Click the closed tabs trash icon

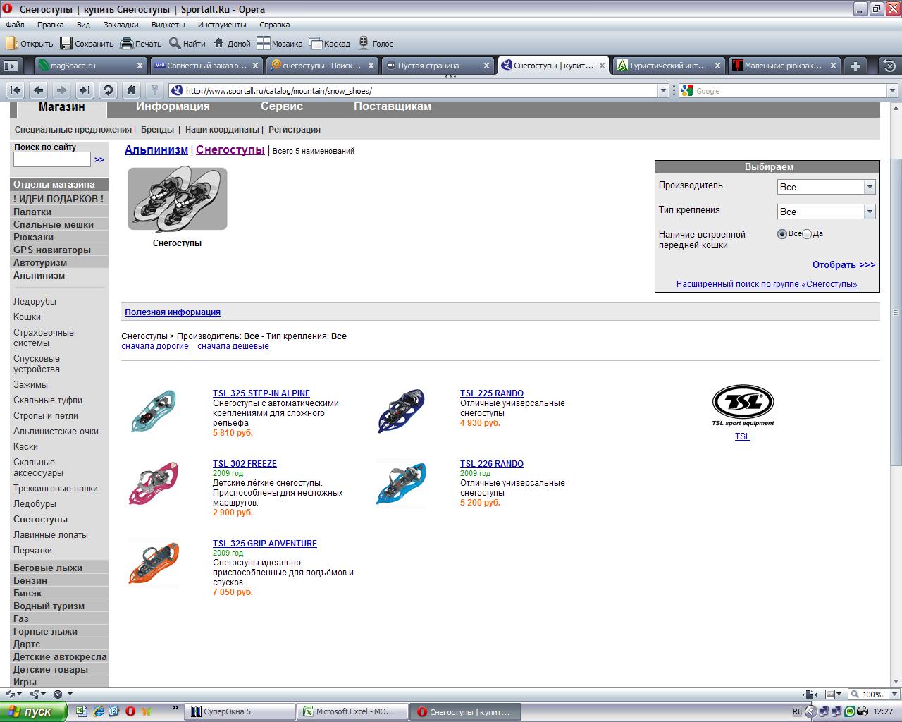point(889,66)
